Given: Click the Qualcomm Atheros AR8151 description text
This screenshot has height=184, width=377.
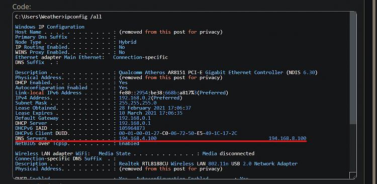Looking at the screenshot, I should pyautogui.click(x=218, y=73).
